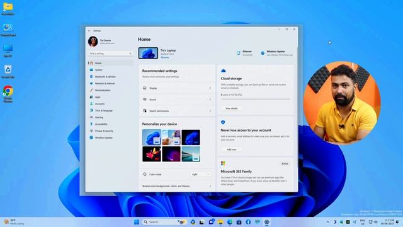Go to Privacy & security
This screenshot has height=227, width=403.
[x=111, y=131]
